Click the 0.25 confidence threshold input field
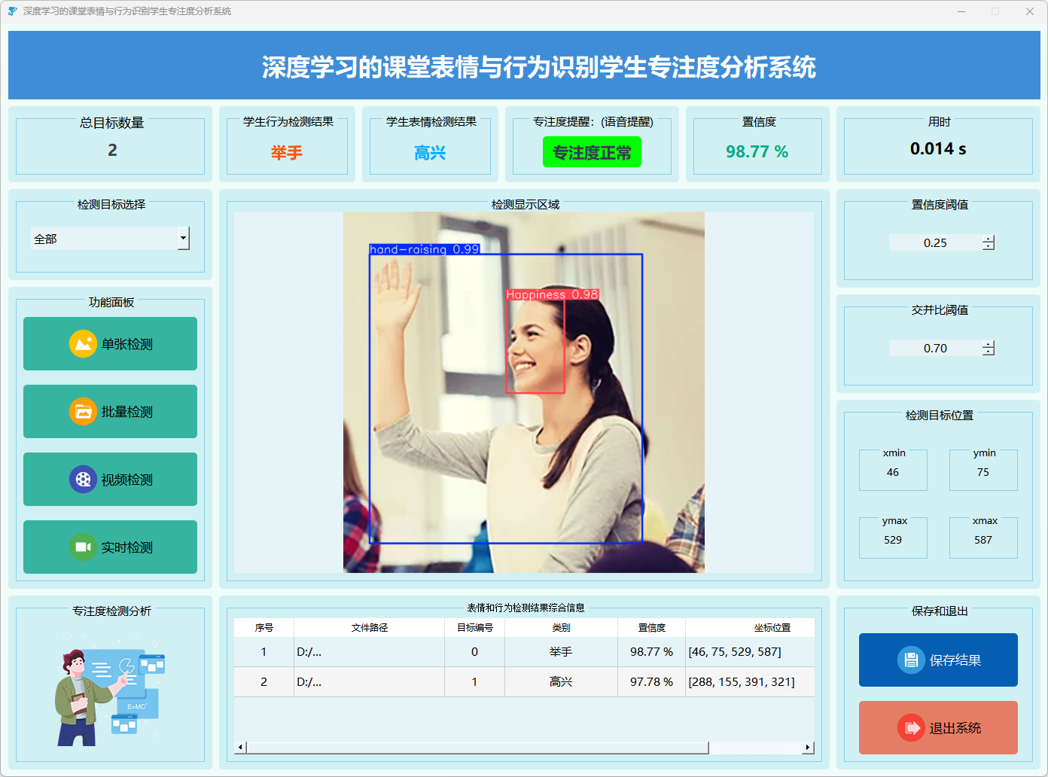The image size is (1048, 777). 935,243
